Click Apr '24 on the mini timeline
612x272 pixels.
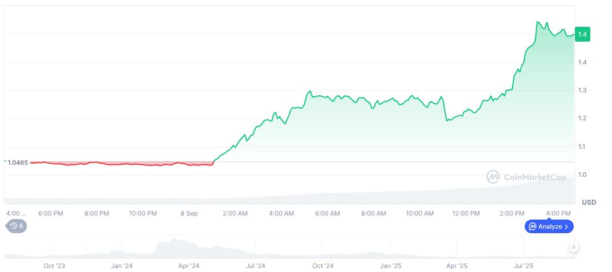coord(189,266)
